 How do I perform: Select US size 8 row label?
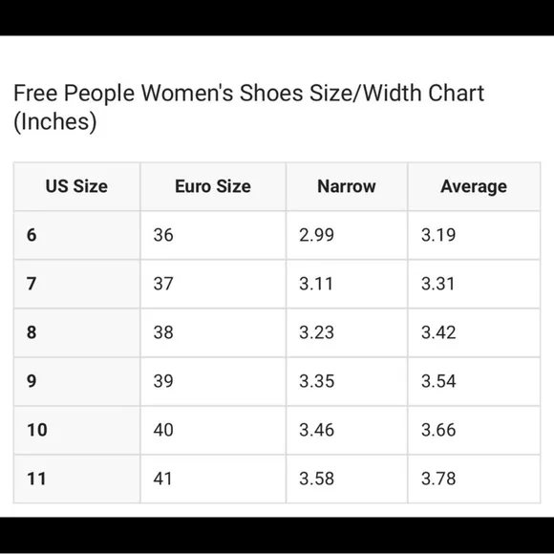coord(76,332)
